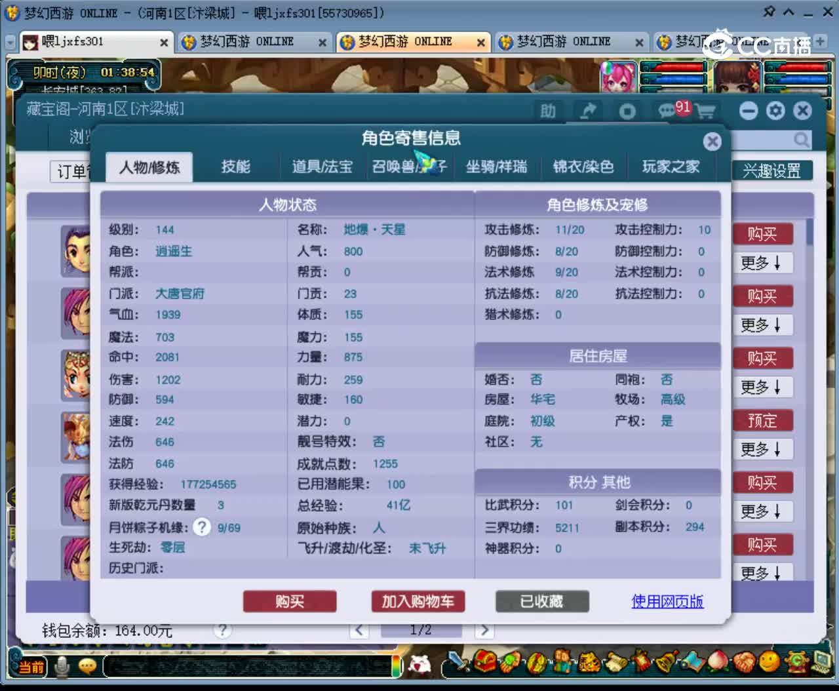This screenshot has height=691, width=839.
Task: Click the help question mark beside 月饼粽子机缘
Action: tap(202, 527)
